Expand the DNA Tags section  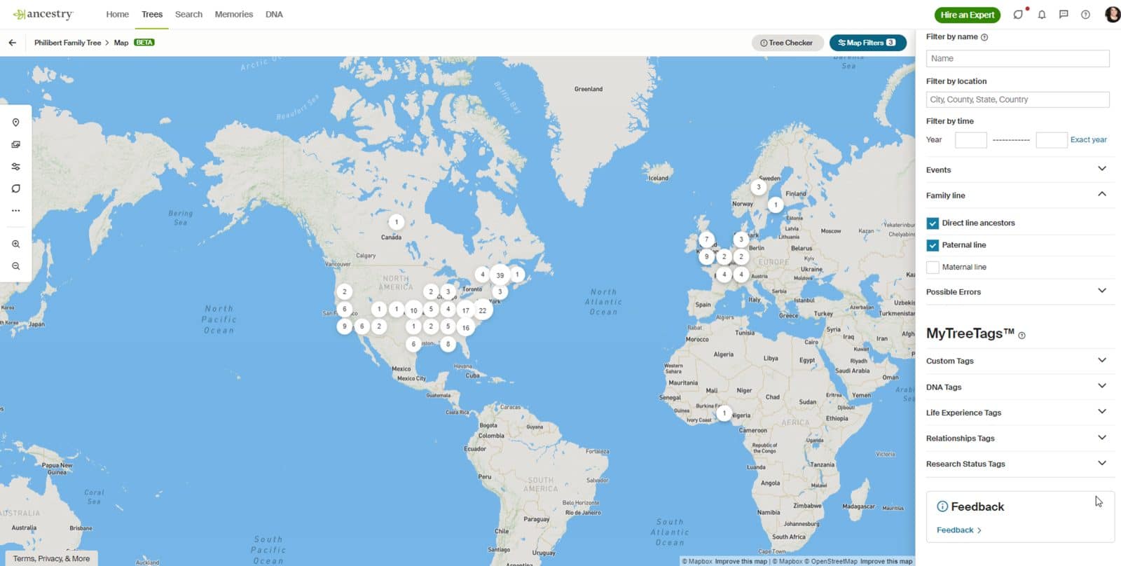[x=1101, y=386]
